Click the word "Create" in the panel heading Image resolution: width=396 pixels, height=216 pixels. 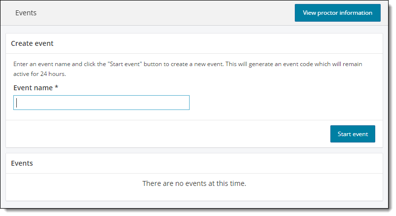click(x=22, y=43)
